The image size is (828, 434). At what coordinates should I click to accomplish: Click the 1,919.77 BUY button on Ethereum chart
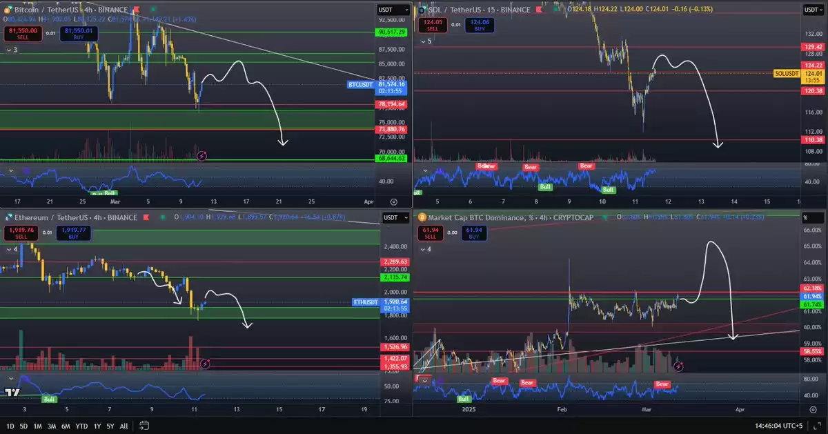72,233
